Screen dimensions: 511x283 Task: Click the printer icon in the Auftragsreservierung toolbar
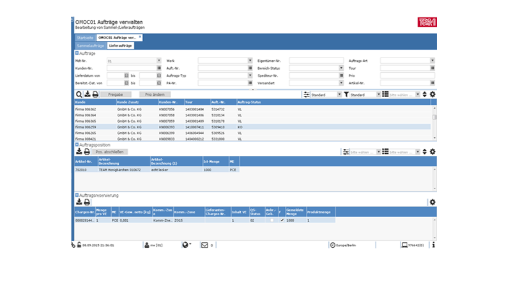tap(87, 202)
